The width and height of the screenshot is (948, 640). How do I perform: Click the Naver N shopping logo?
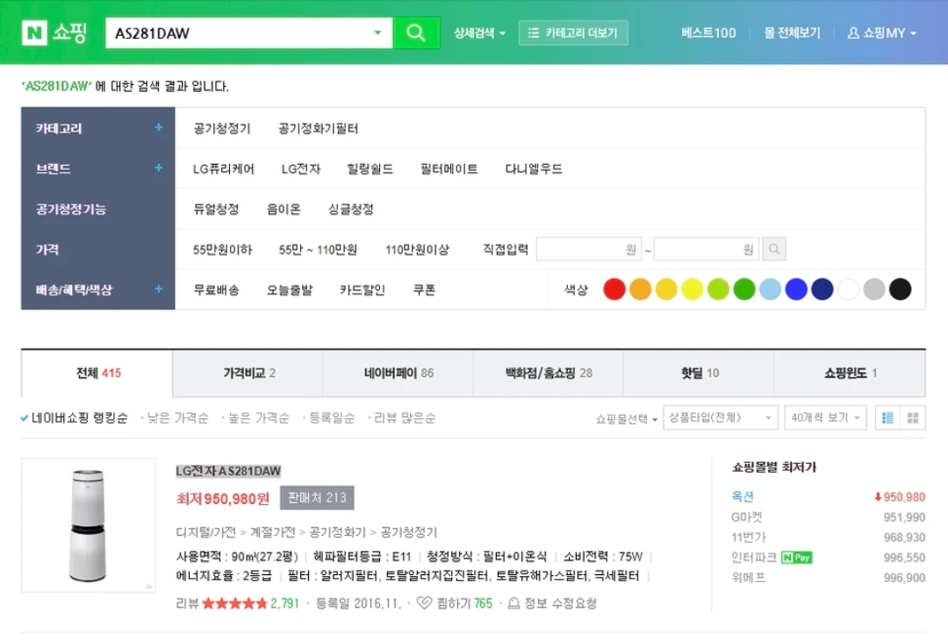[54, 32]
